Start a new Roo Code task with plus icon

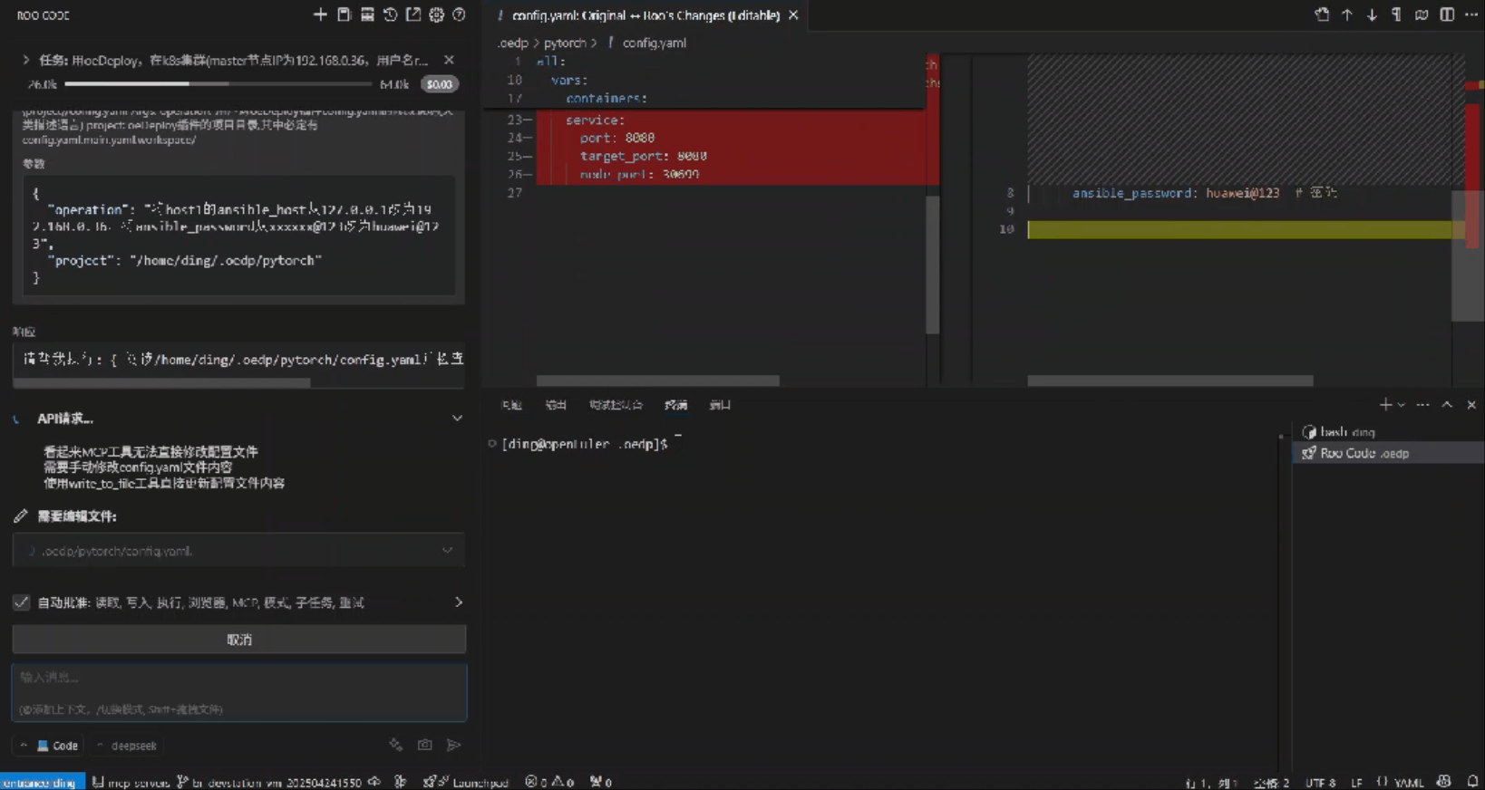[x=320, y=14]
